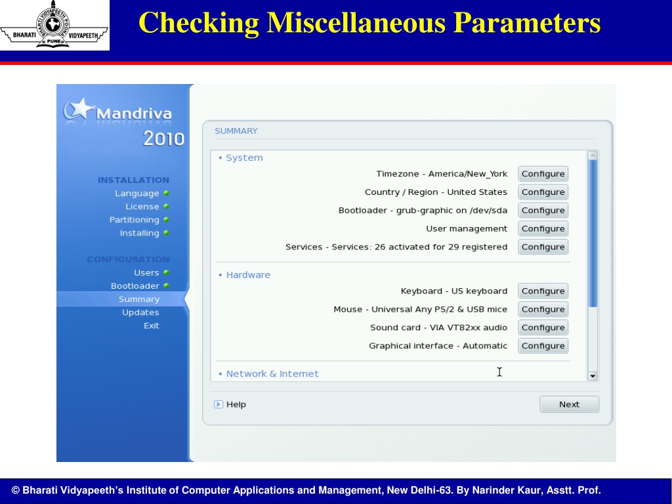Screen dimensions: 672x504
Task: Click the Bharati Vidyapeeth logo
Action: 54,24
